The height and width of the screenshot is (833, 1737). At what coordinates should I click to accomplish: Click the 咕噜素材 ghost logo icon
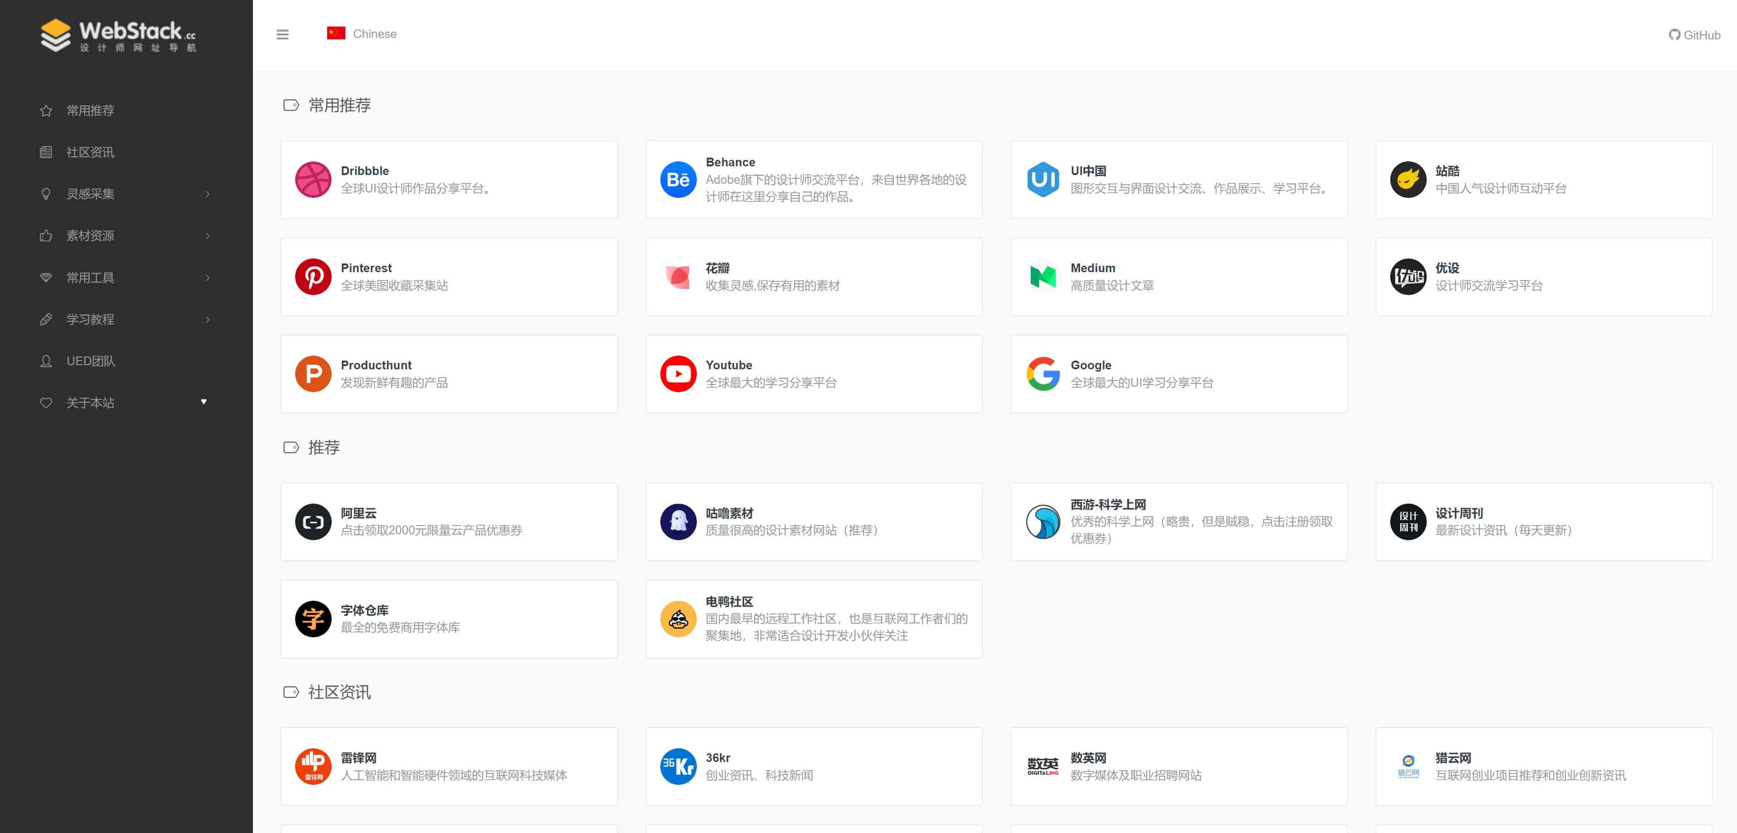pos(678,521)
